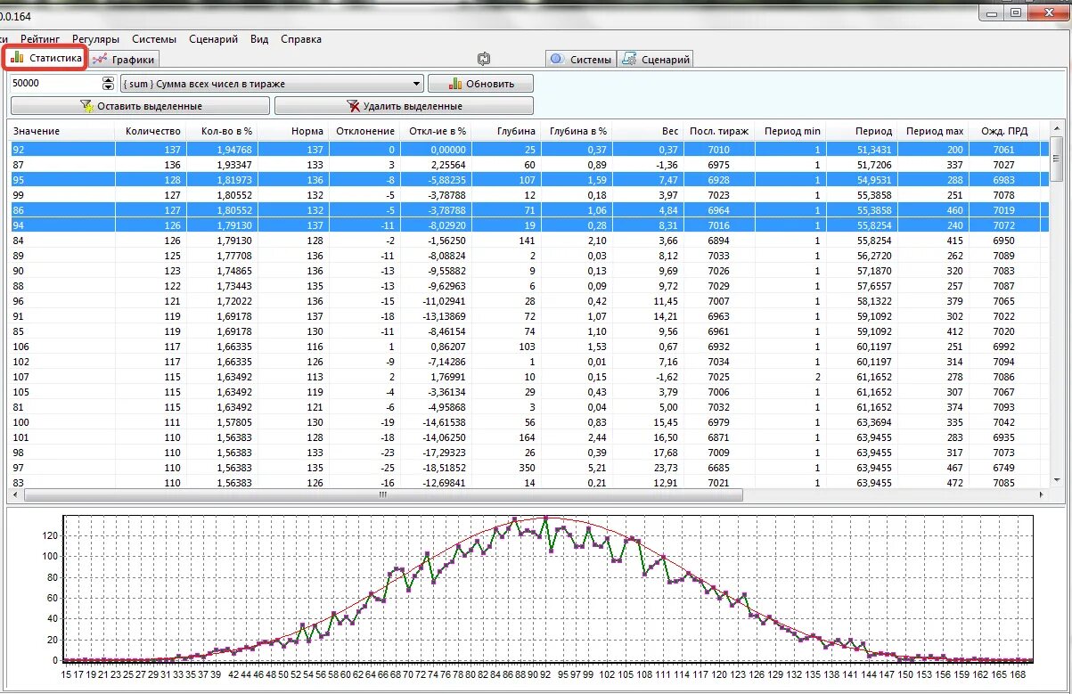The image size is (1072, 694).
Task: Select the row with value 84
Action: [529, 241]
